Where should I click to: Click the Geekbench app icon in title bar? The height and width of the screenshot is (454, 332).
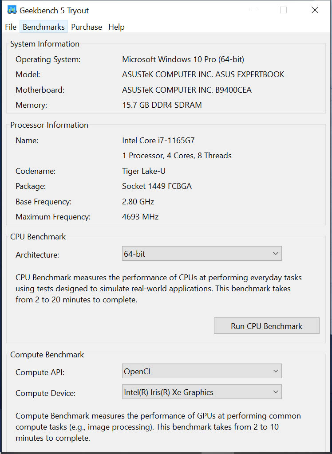[x=12, y=10]
